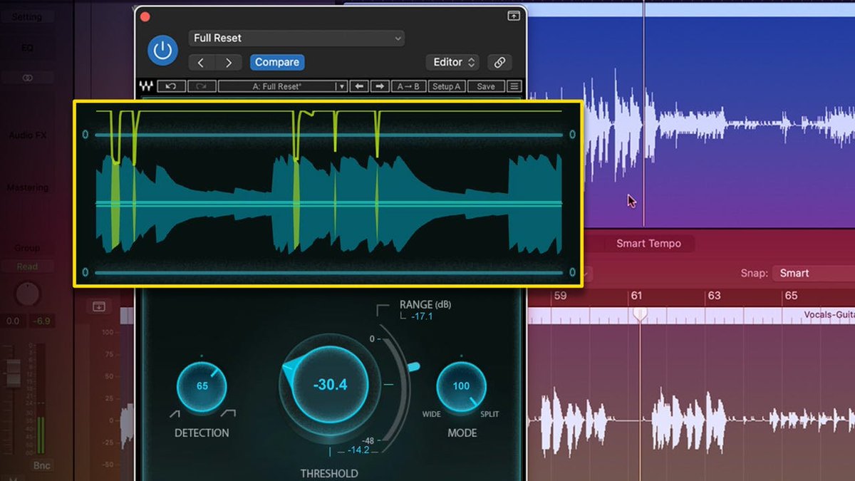This screenshot has width=855, height=481.
Task: Click the Waves toolbar redo icon
Action: [x=201, y=86]
